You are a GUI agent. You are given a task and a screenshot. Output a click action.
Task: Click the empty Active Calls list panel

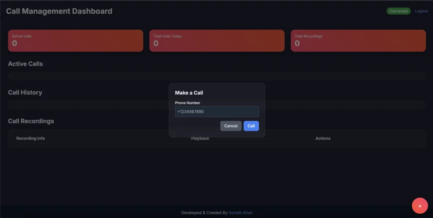85,76
